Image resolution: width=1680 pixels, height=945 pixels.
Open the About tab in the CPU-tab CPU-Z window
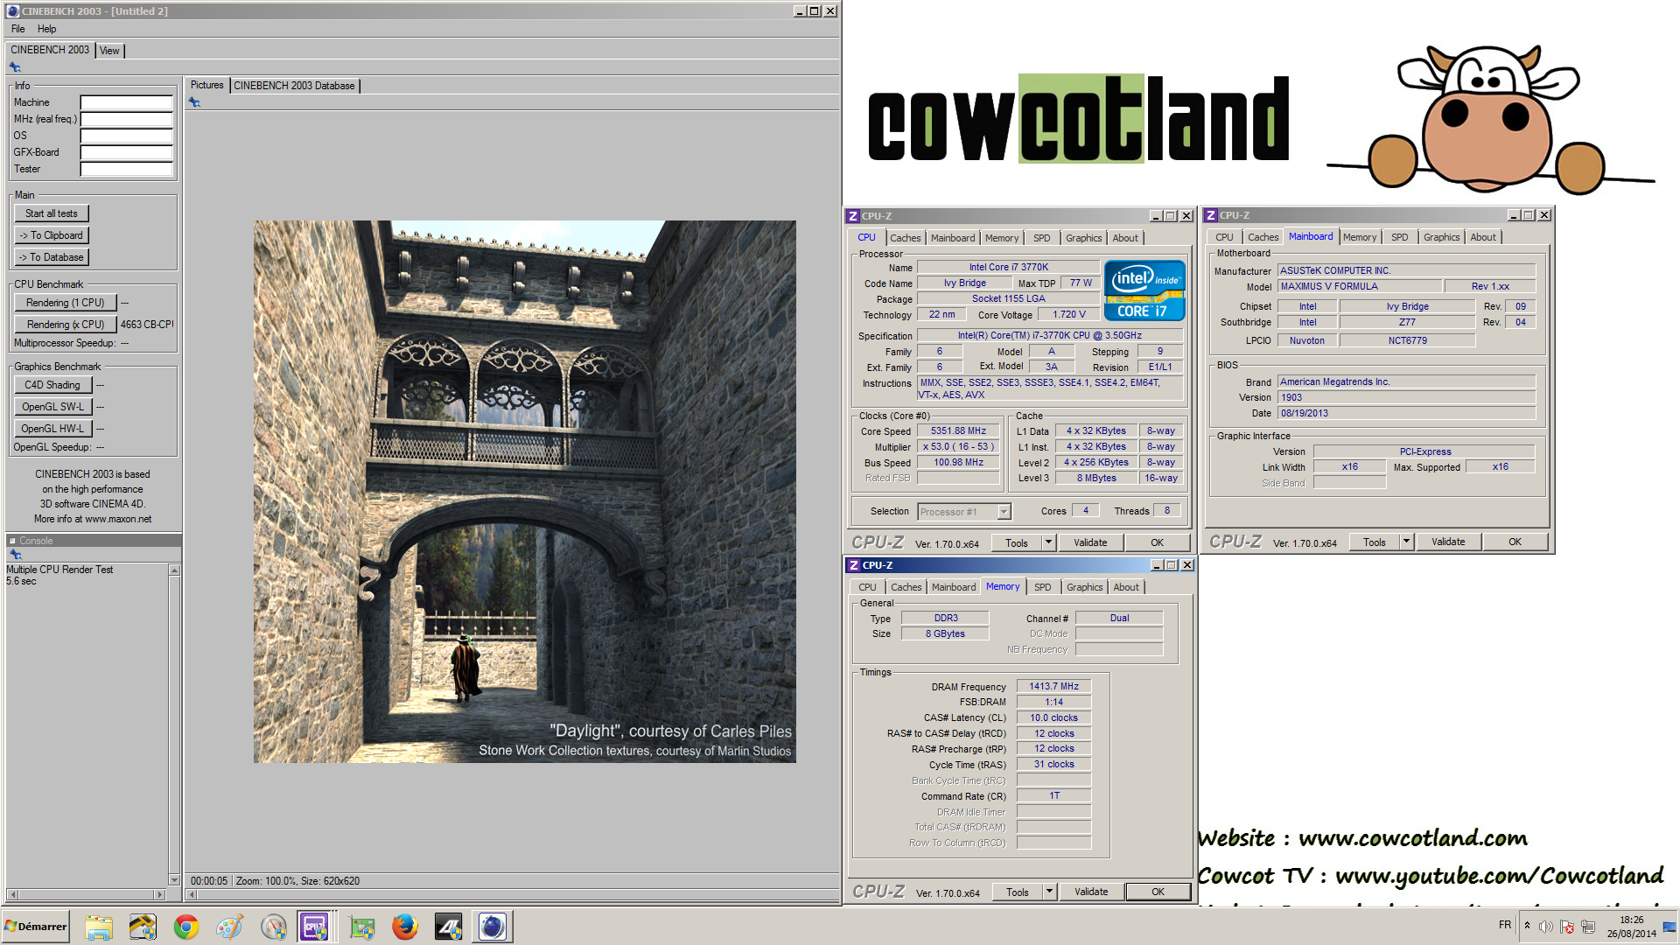click(1125, 238)
